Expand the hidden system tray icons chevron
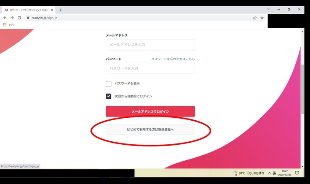This screenshot has height=184, width=310. click(269, 173)
